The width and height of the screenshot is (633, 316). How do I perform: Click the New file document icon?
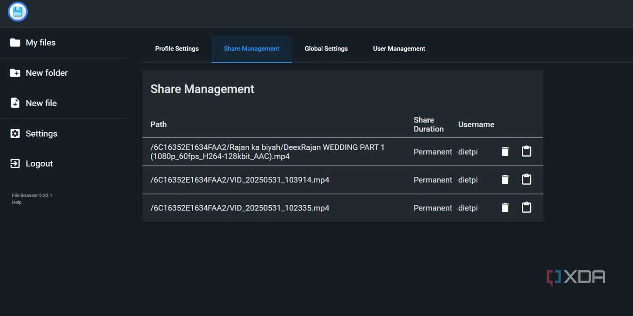[x=15, y=103]
